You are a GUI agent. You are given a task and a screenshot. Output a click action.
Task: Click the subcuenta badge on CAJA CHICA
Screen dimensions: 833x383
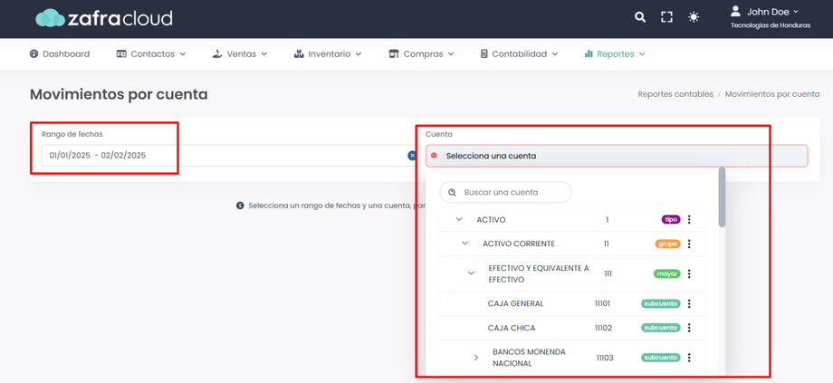(x=660, y=328)
